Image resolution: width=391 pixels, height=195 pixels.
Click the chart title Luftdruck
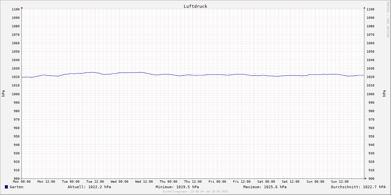coord(195,6)
